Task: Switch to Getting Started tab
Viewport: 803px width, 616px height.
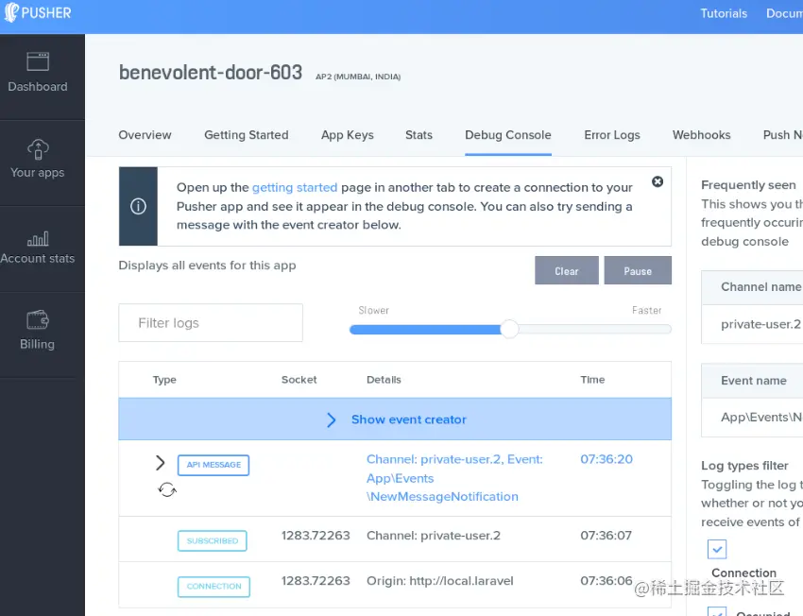Action: 247,135
